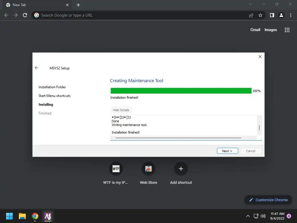Image resolution: width=297 pixels, height=223 pixels.
Task: Click the disabled Cancel button in MSYS2 Setup
Action: coord(251,151)
